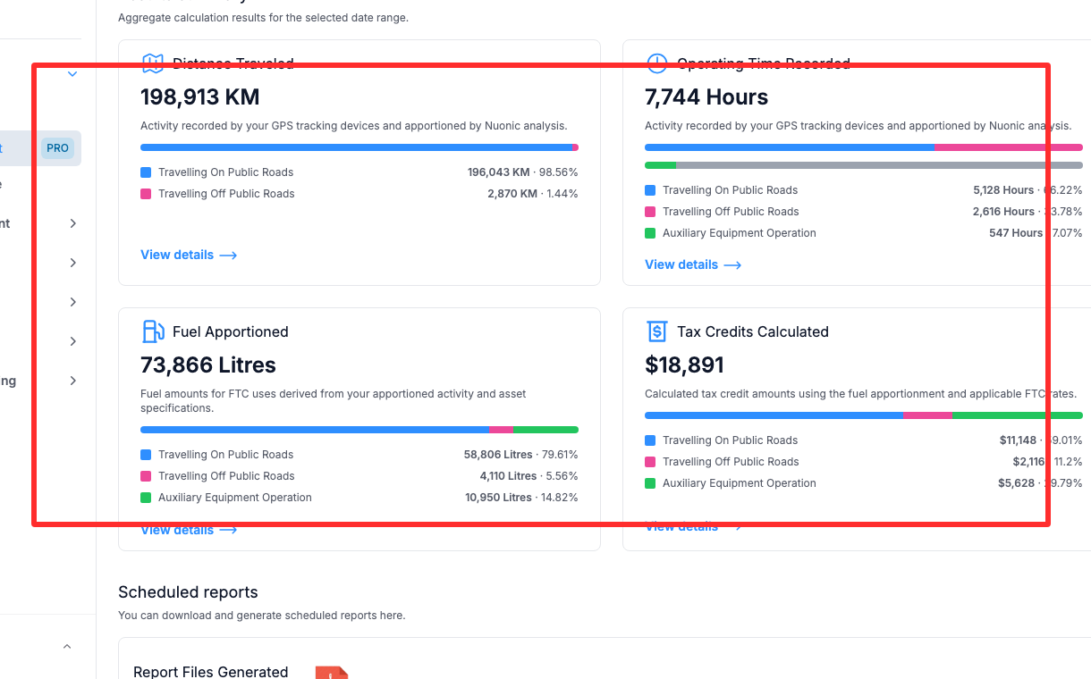The image size is (1091, 679).
Task: Collapse the sidebar section using the top down-chevron
Action: (x=72, y=74)
